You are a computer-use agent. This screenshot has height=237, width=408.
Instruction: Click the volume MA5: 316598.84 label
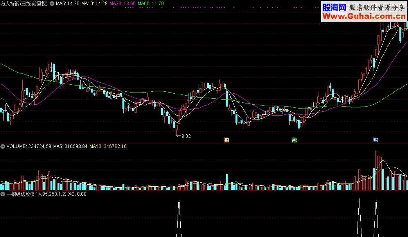pyautogui.click(x=70, y=146)
